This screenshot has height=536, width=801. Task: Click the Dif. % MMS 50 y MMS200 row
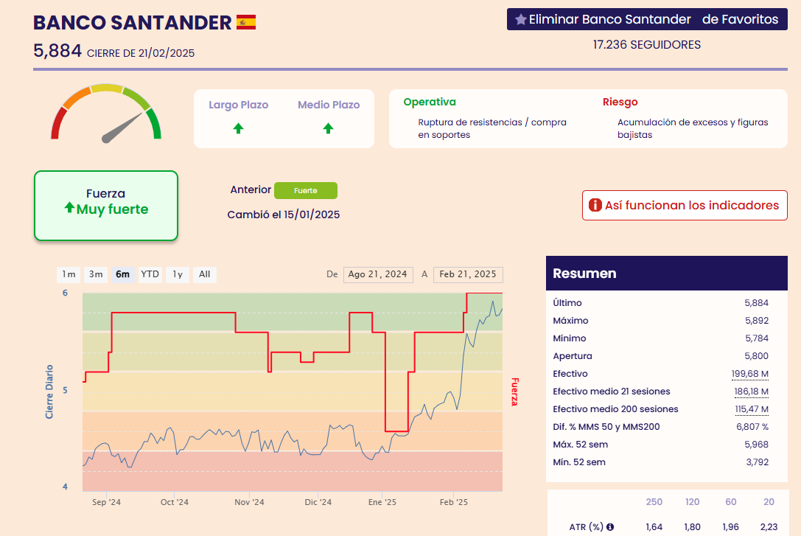(x=660, y=427)
